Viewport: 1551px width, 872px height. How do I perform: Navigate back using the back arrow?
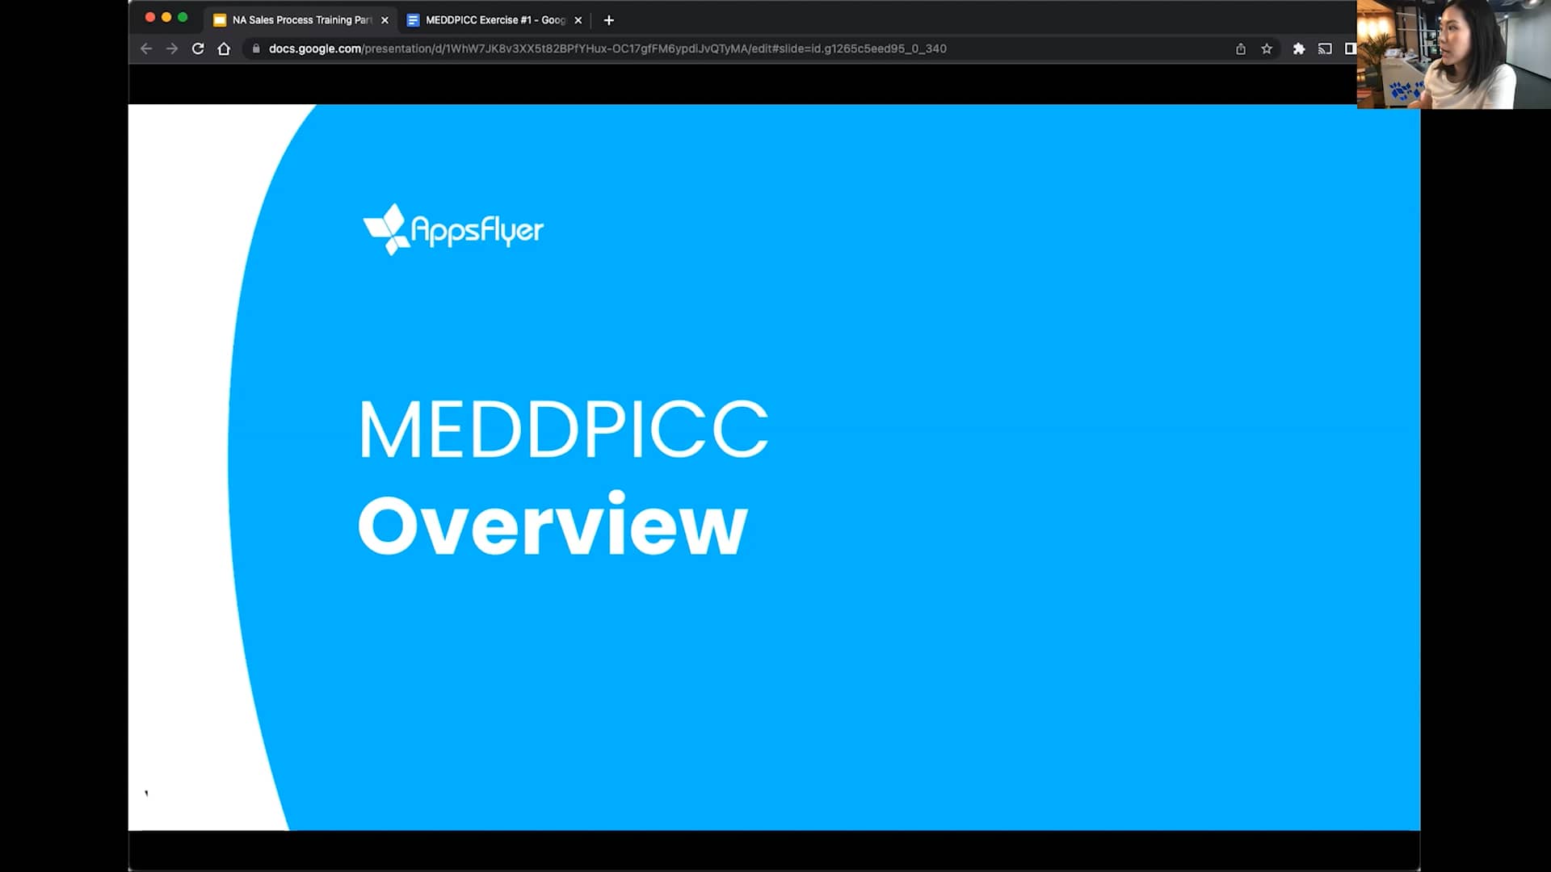point(146,48)
